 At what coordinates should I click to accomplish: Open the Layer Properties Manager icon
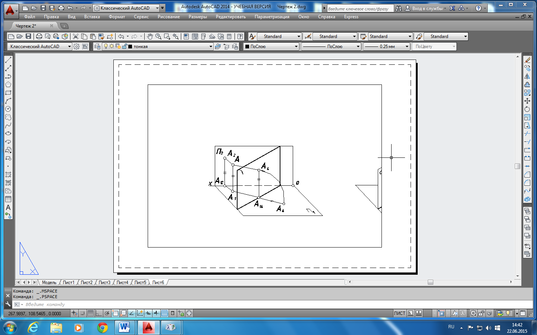[x=97, y=47]
